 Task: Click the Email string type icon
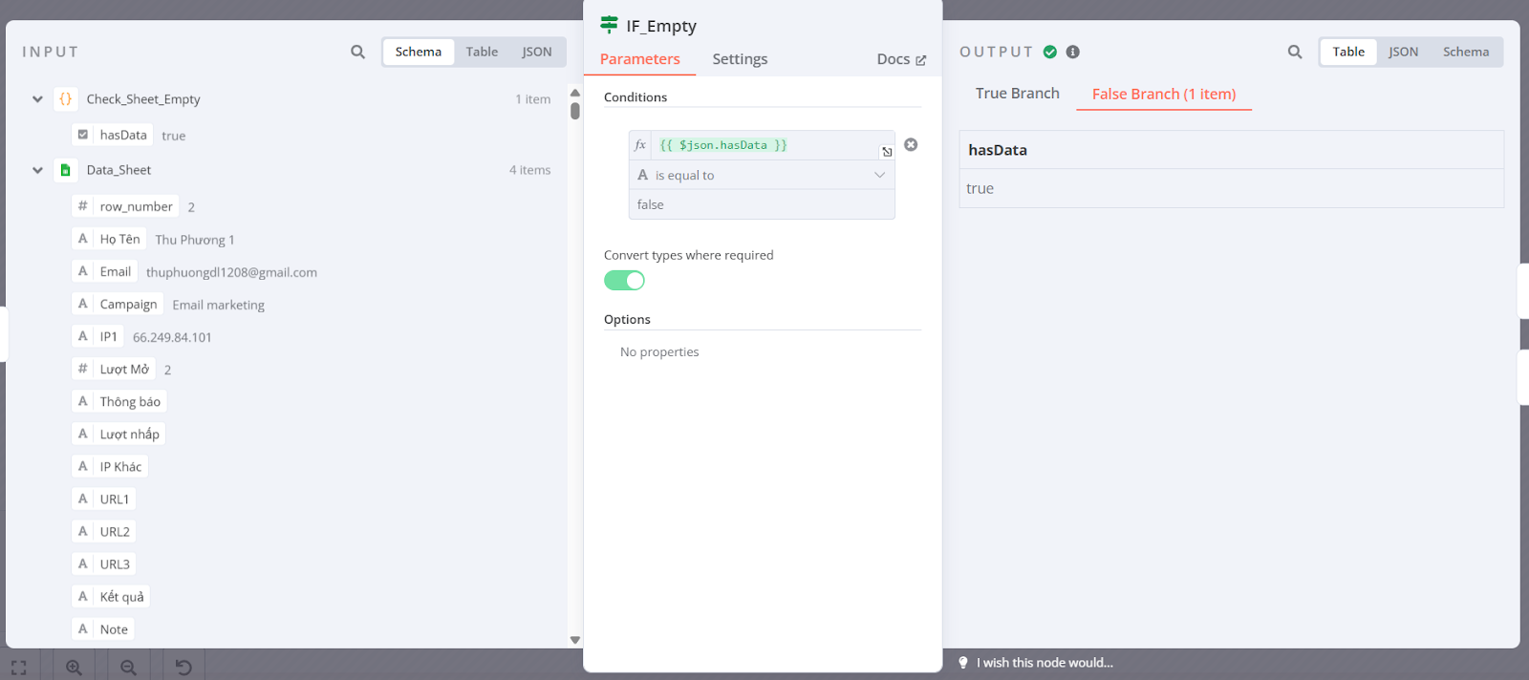tap(83, 271)
